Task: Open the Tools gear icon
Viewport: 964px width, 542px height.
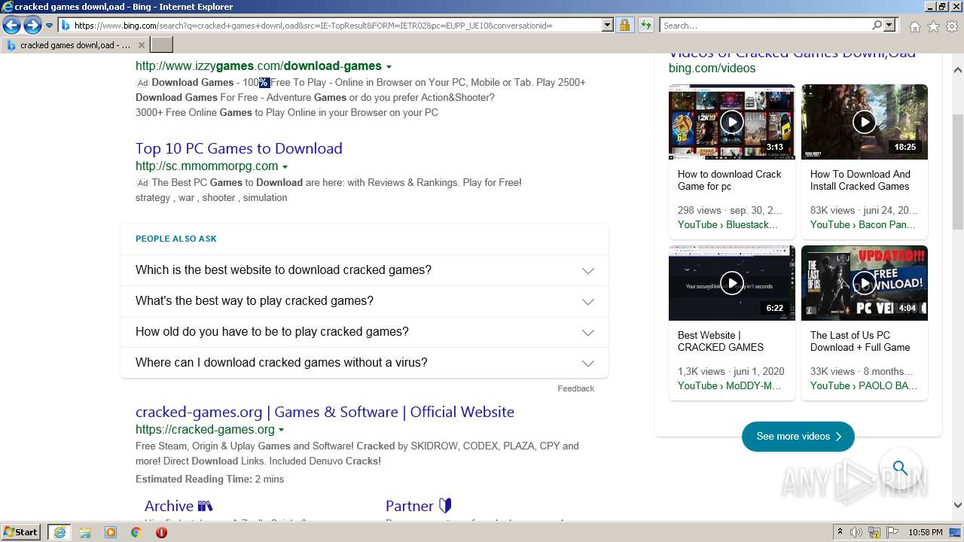Action: coord(952,26)
